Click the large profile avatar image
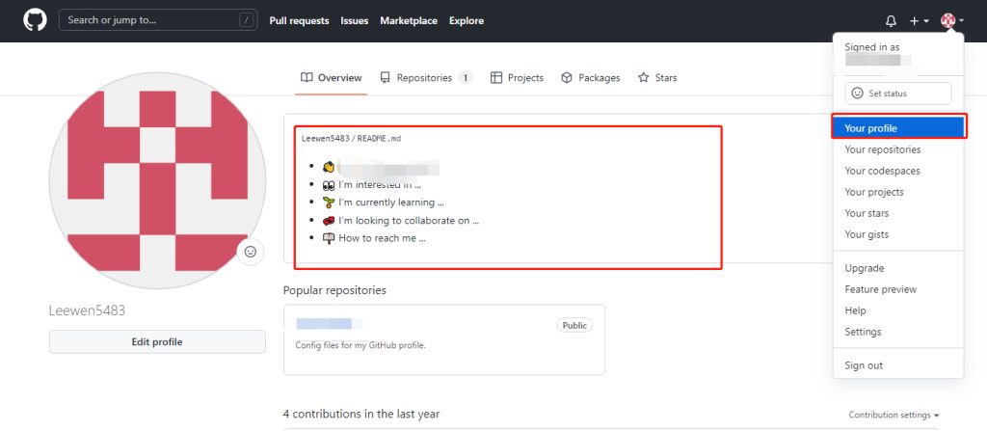The width and height of the screenshot is (987, 431). (x=157, y=181)
